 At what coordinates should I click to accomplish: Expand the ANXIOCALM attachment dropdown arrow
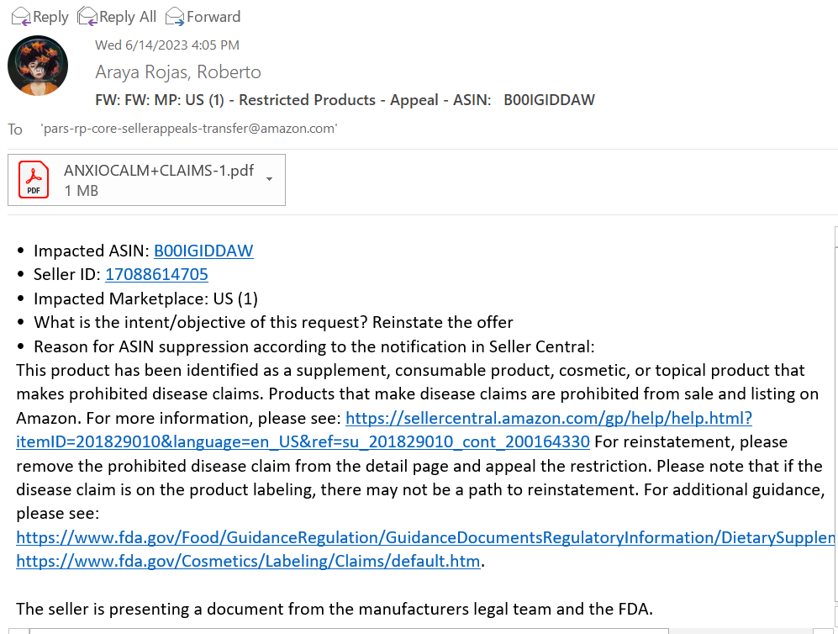coord(269,179)
